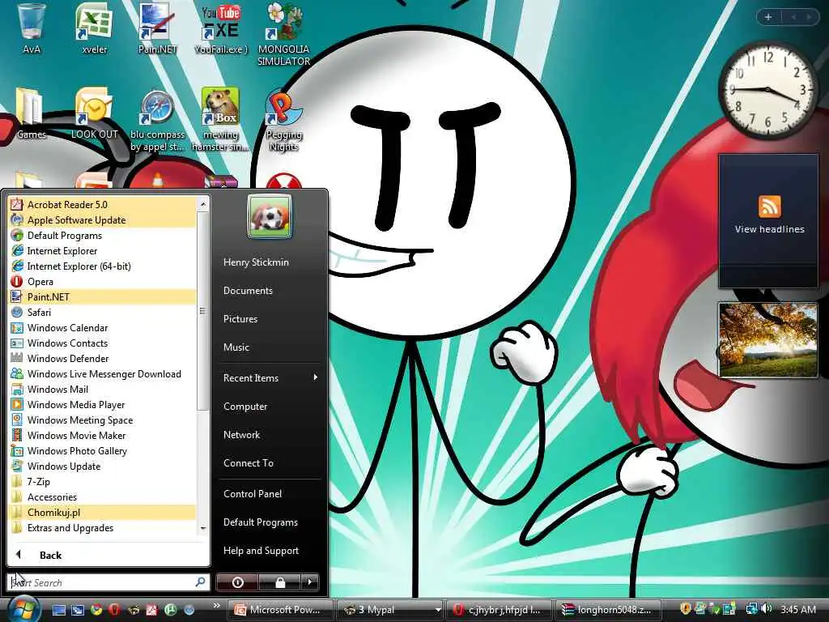Launch Apple Software Update
Viewport: 829px width, 622px height.
[103, 220]
